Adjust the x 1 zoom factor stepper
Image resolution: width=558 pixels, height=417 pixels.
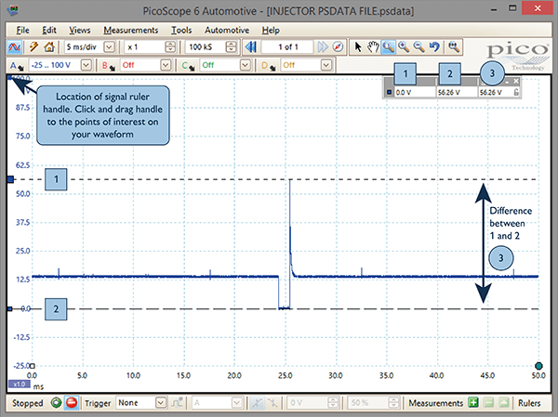(x=170, y=47)
